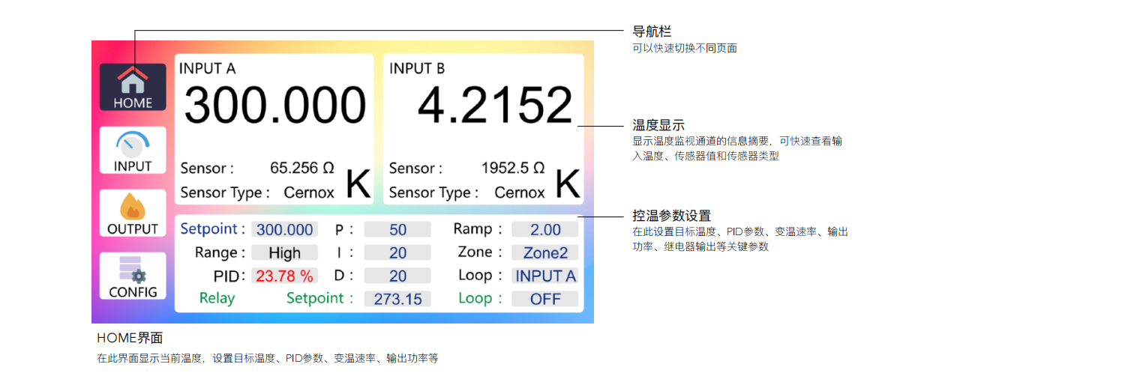This screenshot has height=388, width=1131.
Task: Open the CONFIG gear icon
Action: 133,276
